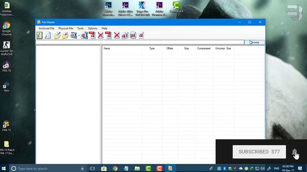Click the SUBSCRIBED 577 button
The width and height of the screenshot is (307, 172).
tap(259, 152)
